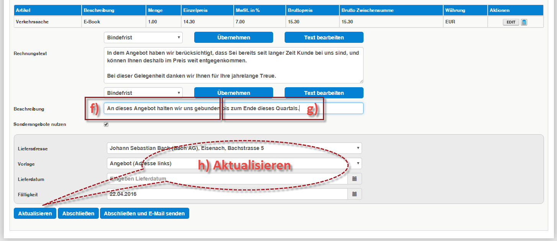Click the MwSt. value 7.00
Viewport: 557px width, 241px height.
(260, 22)
